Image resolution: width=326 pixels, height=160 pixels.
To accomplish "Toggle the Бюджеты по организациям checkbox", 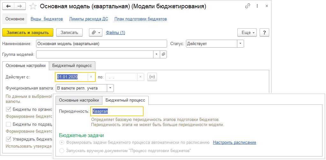I will pyautogui.click(x=9, y=110).
